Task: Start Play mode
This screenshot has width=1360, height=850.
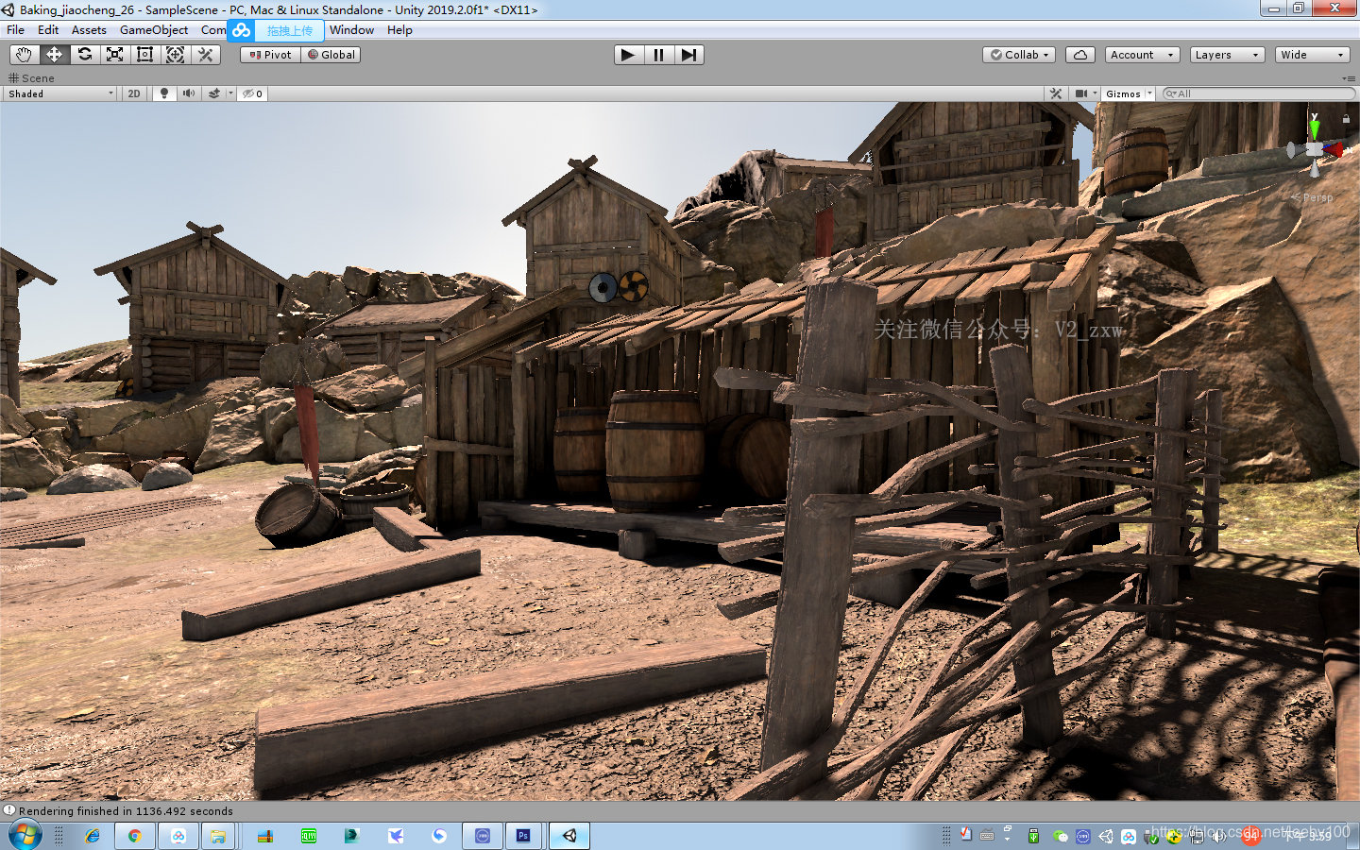Action: point(628,55)
